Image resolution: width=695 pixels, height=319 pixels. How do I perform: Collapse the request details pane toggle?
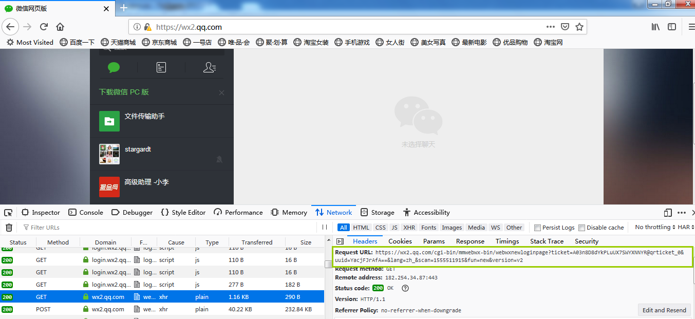point(340,241)
